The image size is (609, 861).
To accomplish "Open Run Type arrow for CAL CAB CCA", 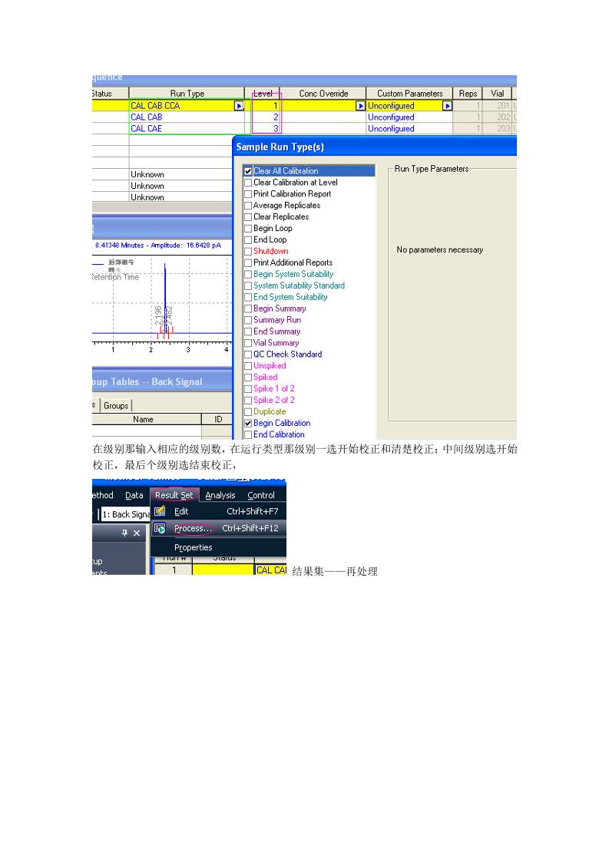I will (x=239, y=106).
